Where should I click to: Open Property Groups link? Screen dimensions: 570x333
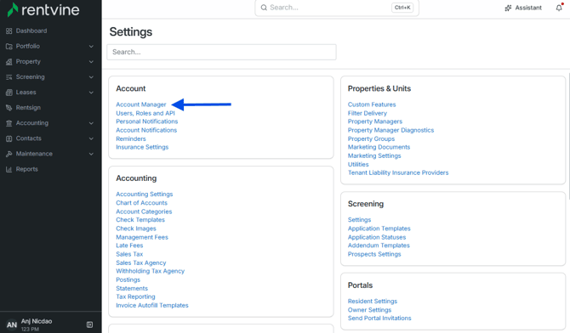(371, 138)
